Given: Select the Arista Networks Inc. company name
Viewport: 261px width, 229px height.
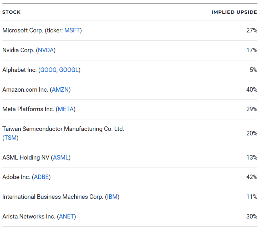Looking at the screenshot, I should pyautogui.click(x=29, y=216).
